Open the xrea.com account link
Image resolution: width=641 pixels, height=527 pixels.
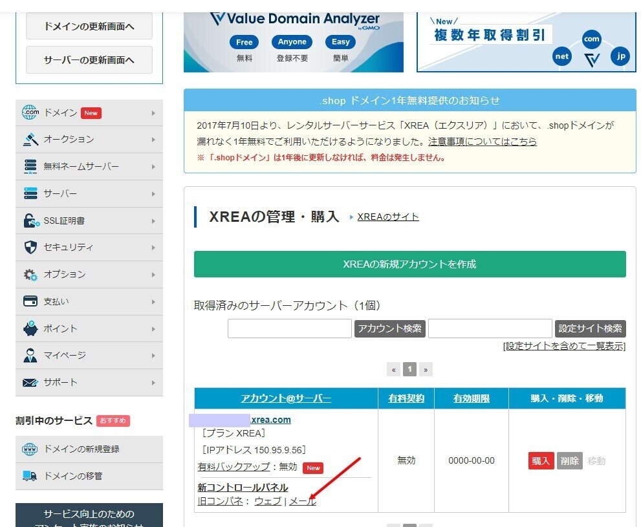point(270,420)
